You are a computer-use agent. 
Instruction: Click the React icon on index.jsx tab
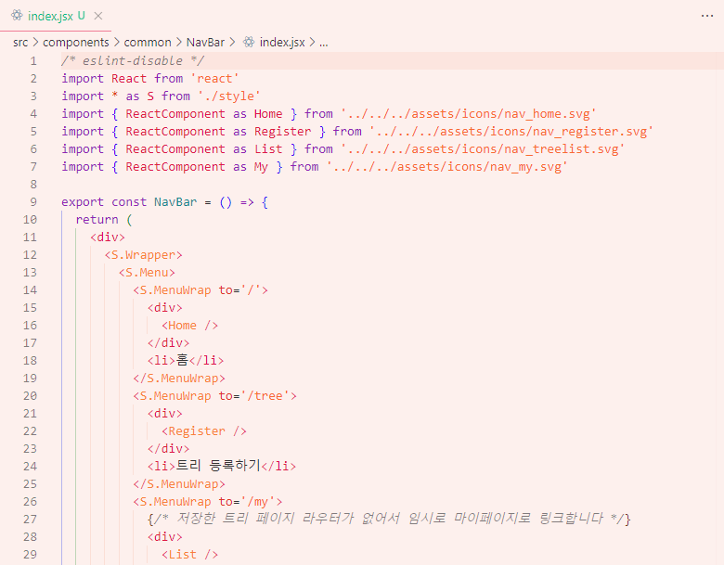point(17,16)
